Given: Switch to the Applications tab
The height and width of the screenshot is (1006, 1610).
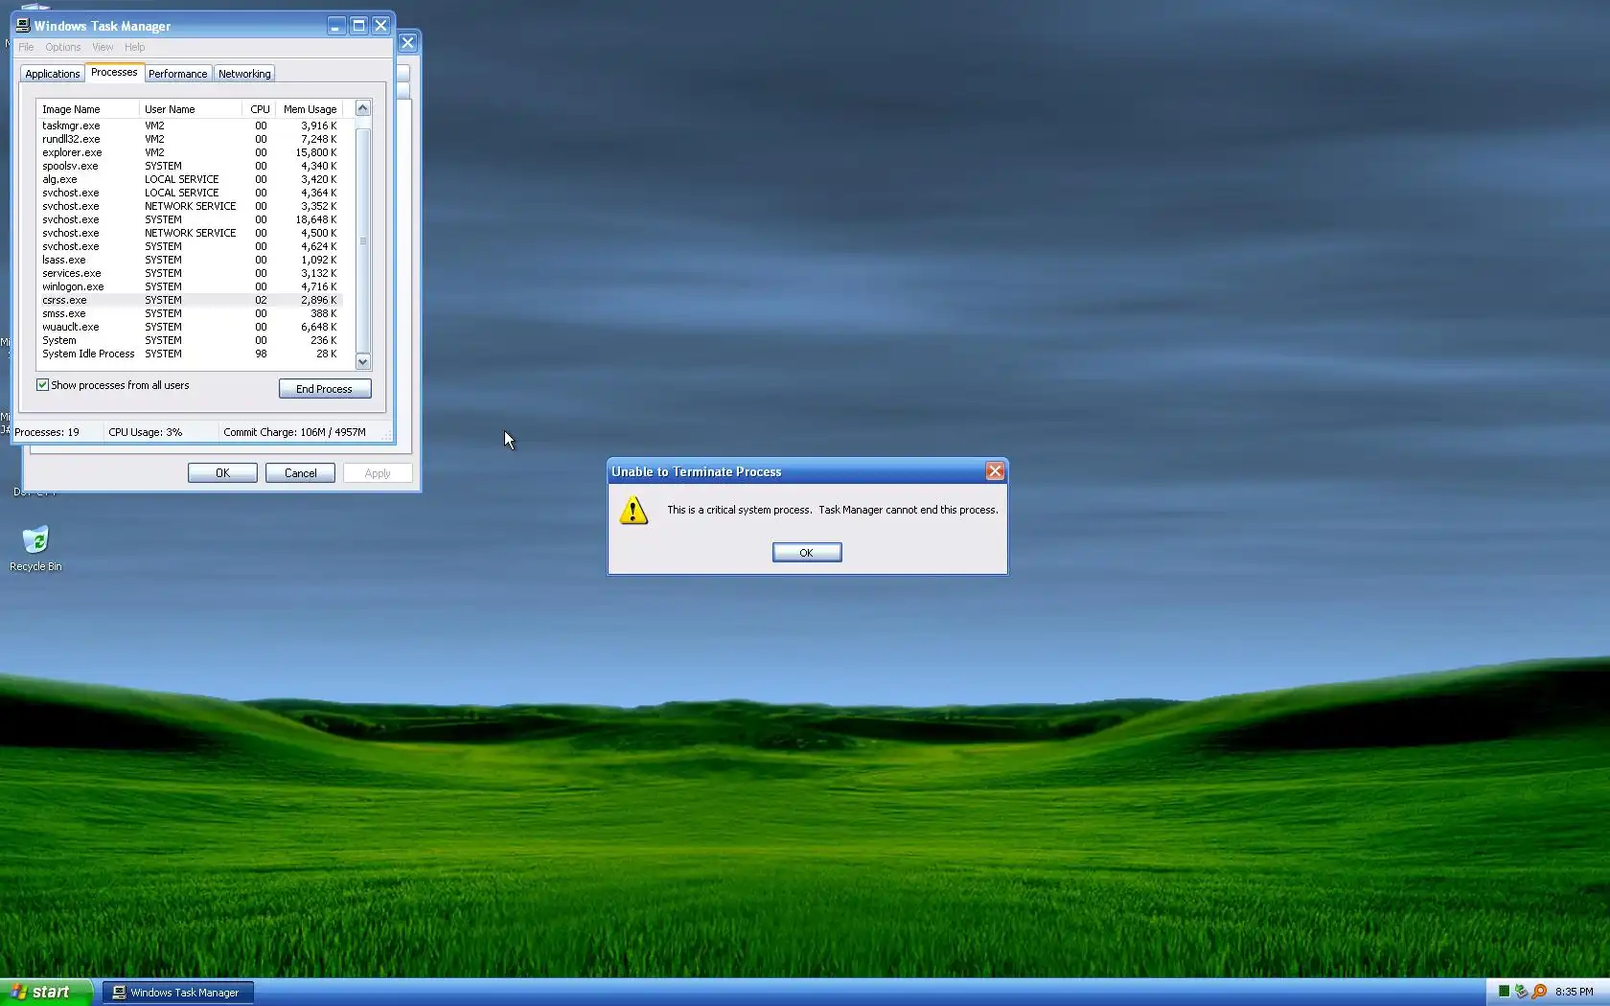Looking at the screenshot, I should click(x=53, y=74).
